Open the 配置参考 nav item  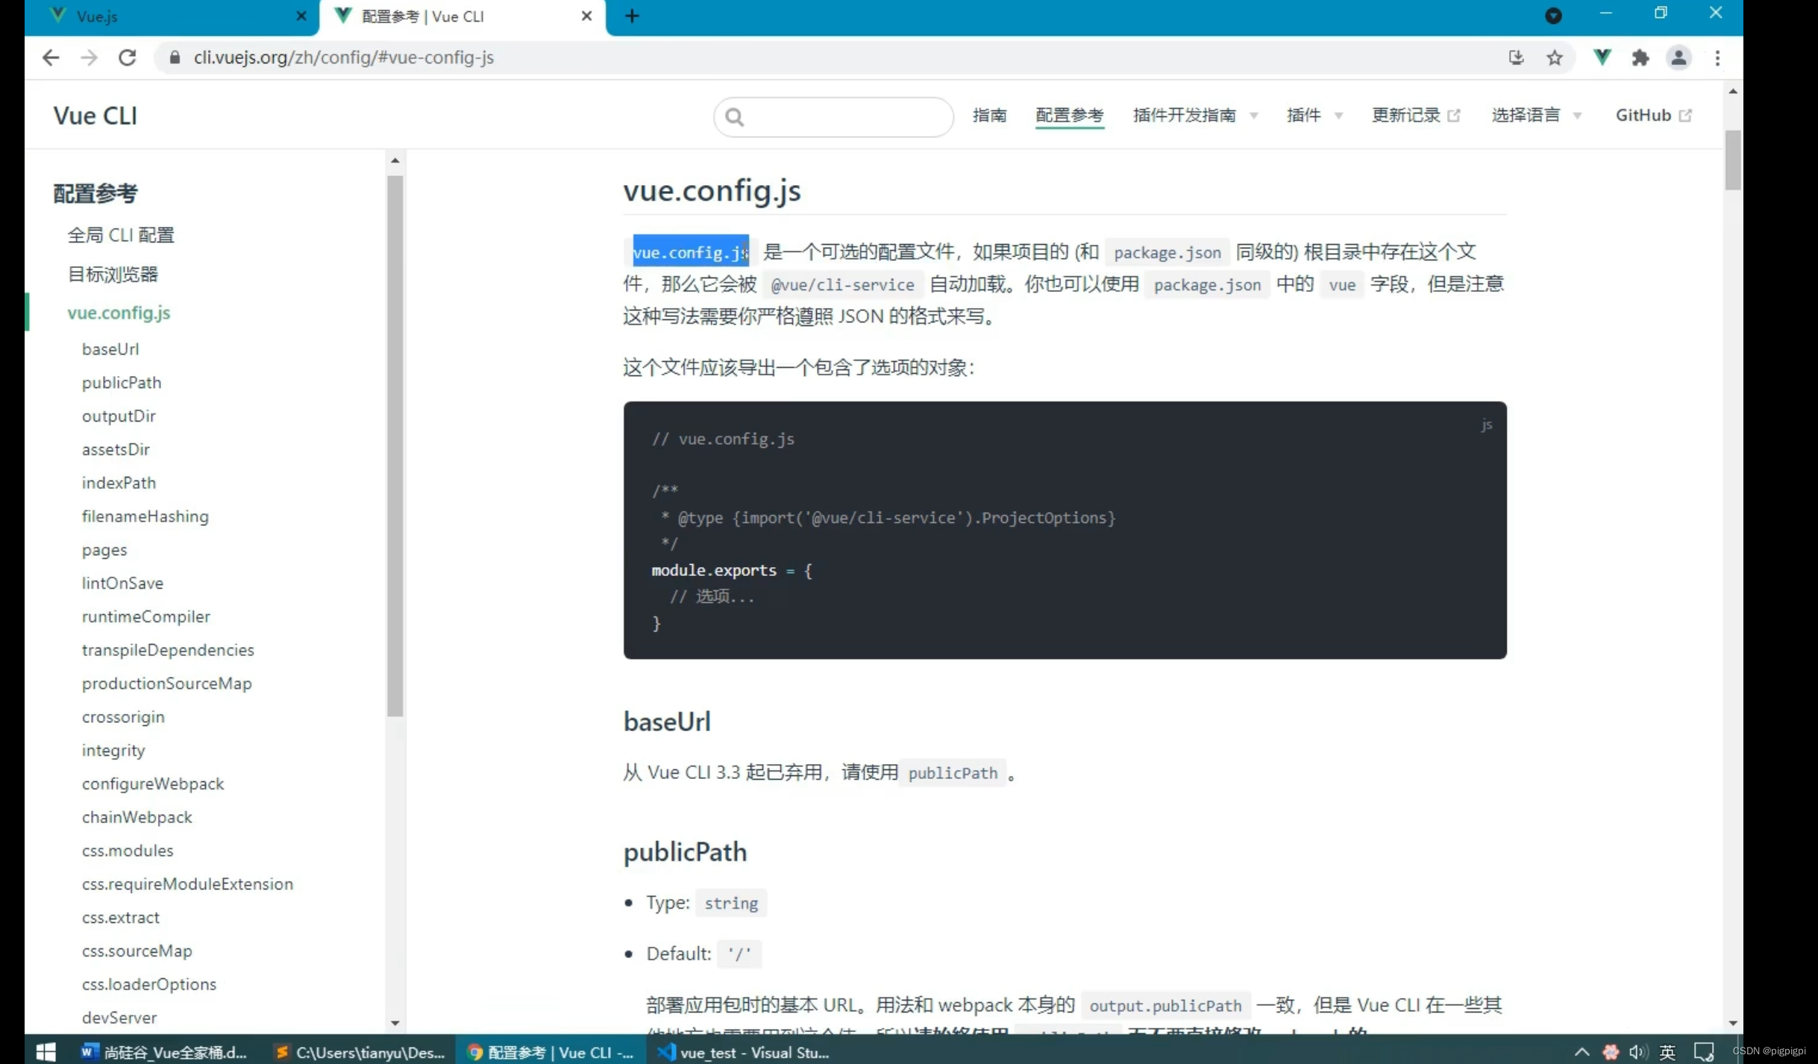tap(1069, 116)
